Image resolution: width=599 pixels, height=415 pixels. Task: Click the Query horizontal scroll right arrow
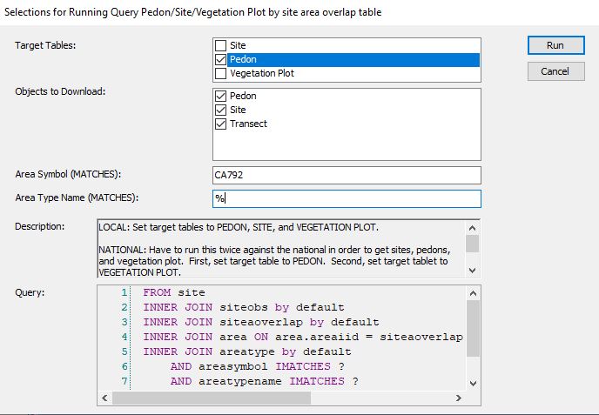(459, 398)
